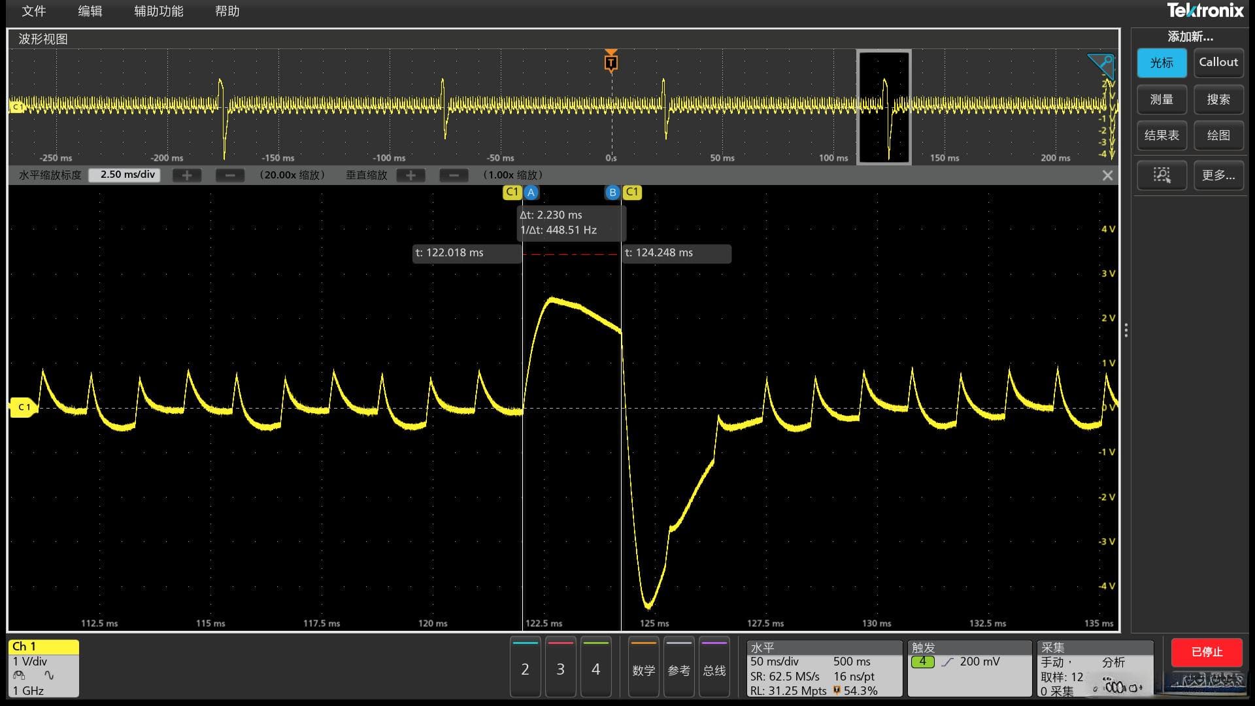
Task: Click the coupling icon in Ch 1 badge
Action: click(x=19, y=676)
